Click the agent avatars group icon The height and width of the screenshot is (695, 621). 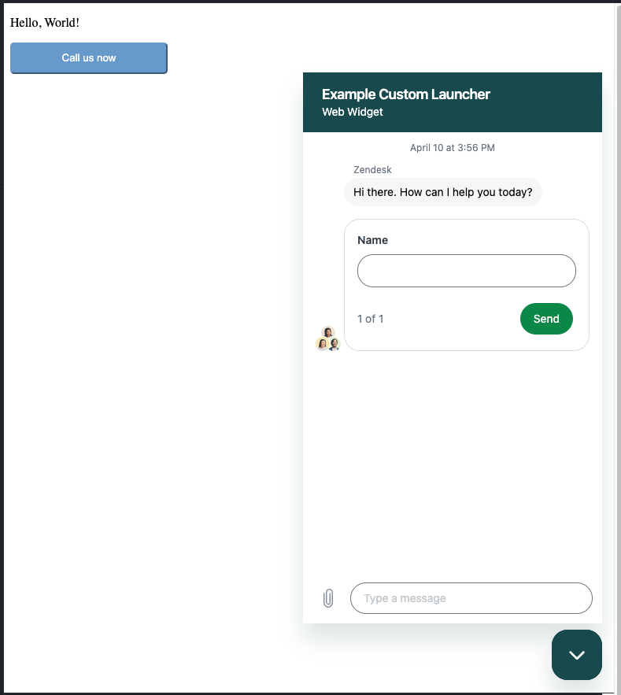[x=328, y=338]
